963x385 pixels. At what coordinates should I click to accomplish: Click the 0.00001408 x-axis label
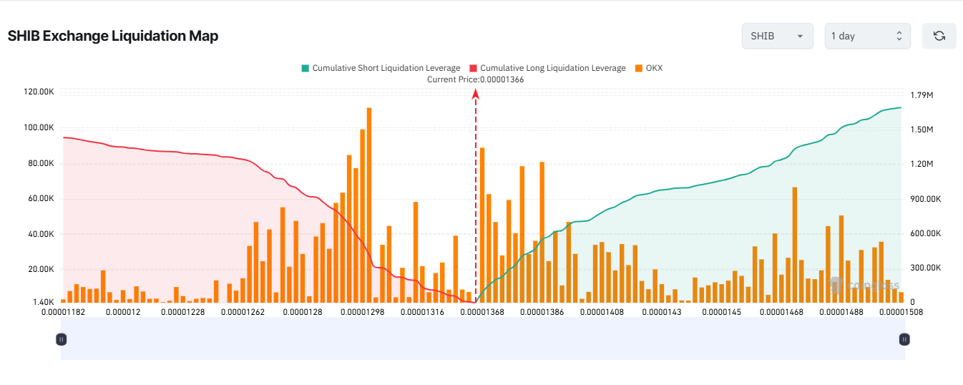tap(602, 312)
